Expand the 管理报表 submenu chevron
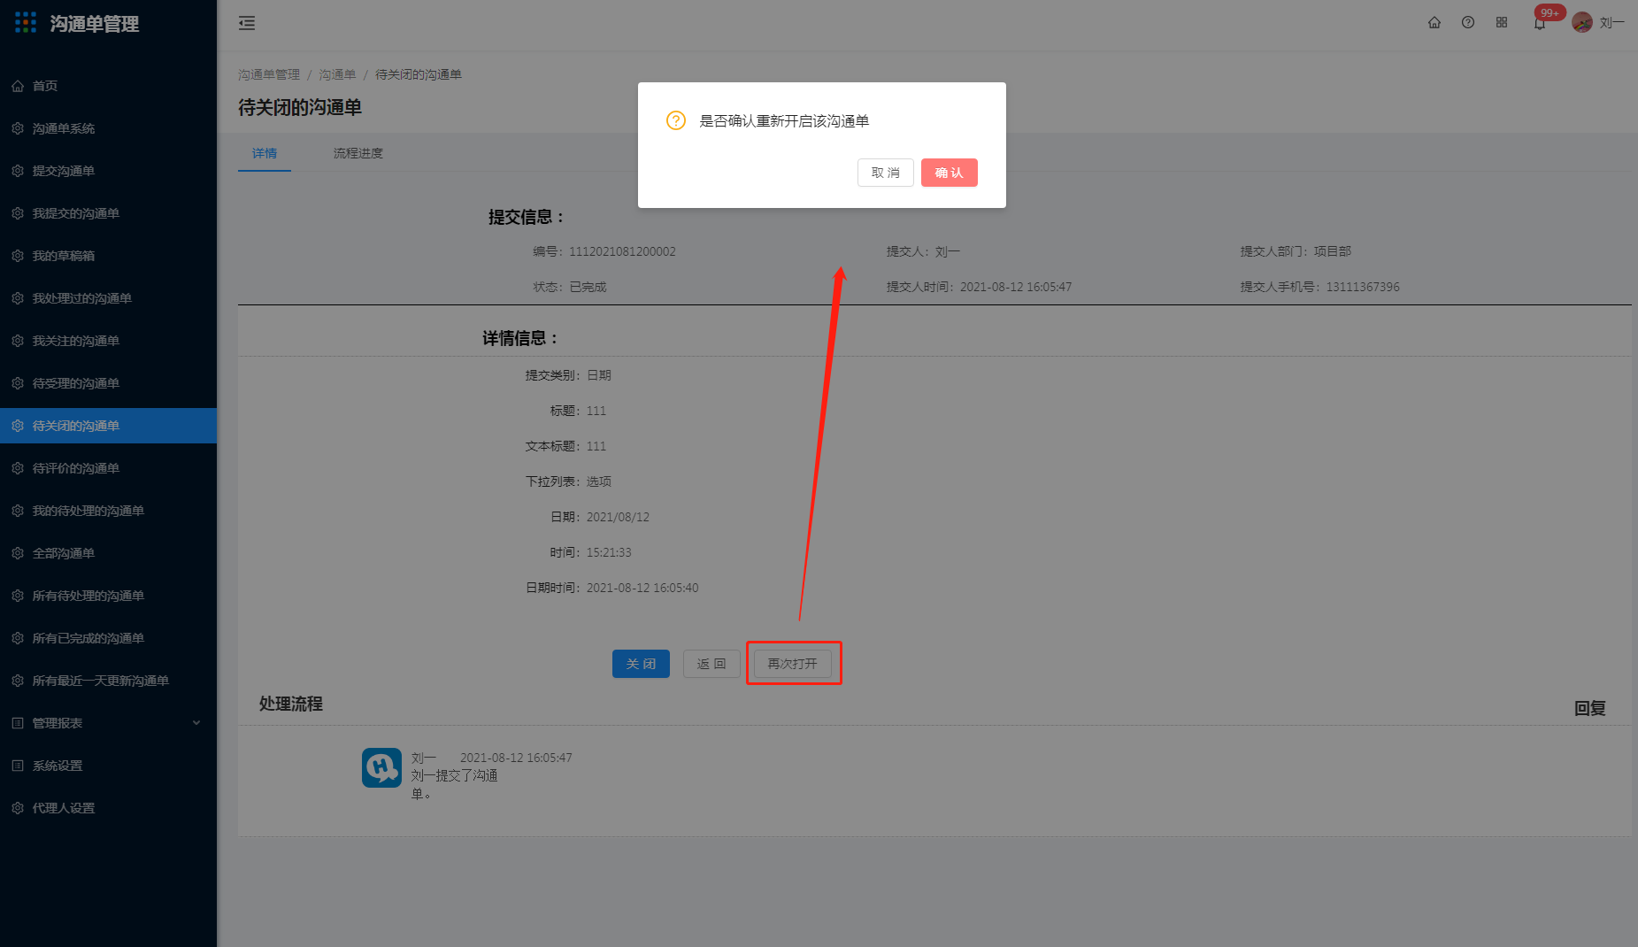The height and width of the screenshot is (947, 1638). point(196,723)
